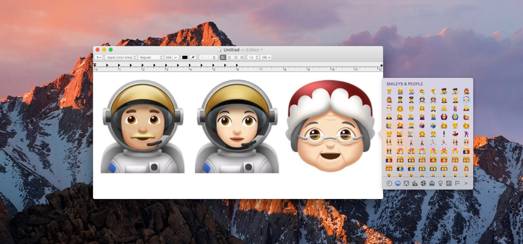The image size is (523, 244).
Task: Open the paragraph styles pilcrow menu
Action: (99, 57)
